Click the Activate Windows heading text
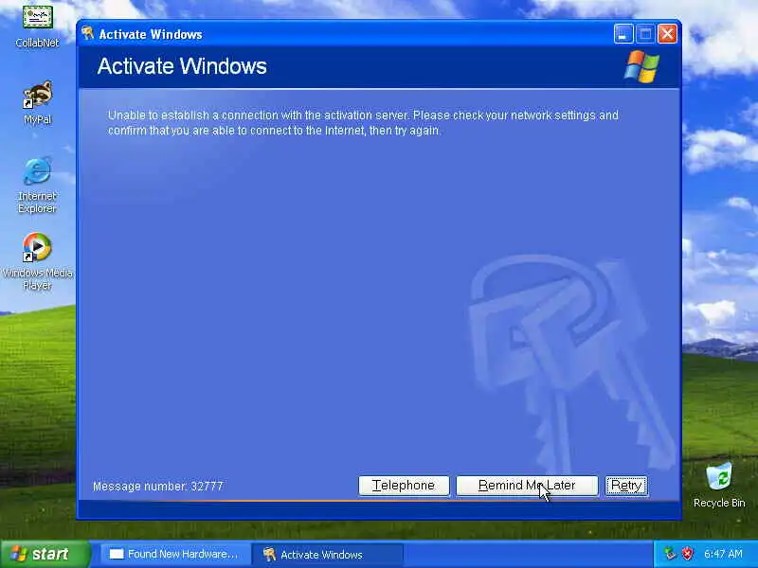This screenshot has width=758, height=568. pyautogui.click(x=182, y=66)
